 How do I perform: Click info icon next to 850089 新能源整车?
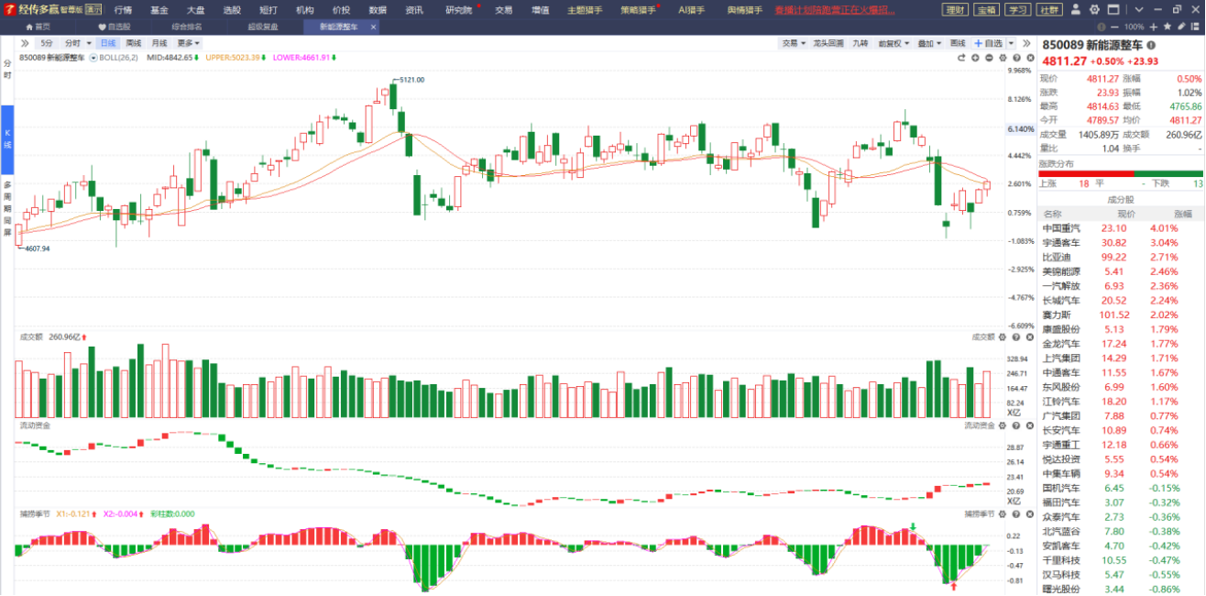pos(1152,45)
